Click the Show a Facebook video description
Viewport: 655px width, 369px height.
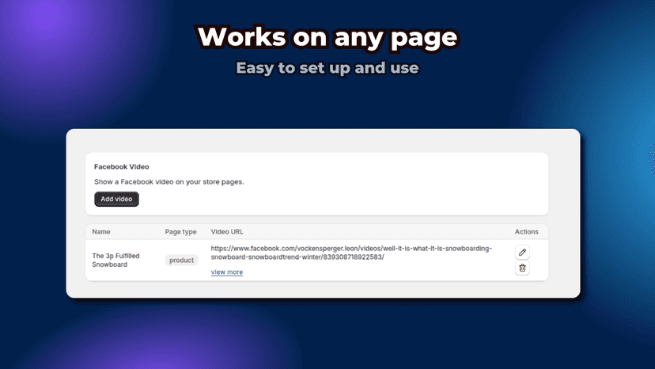pyautogui.click(x=168, y=182)
